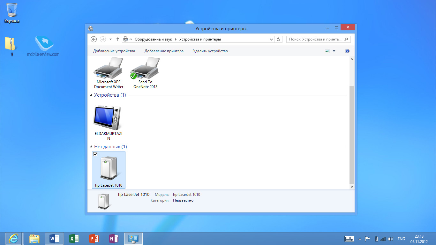Open Help with the question mark icon
Viewport: 436px width, 245px height.
(347, 51)
